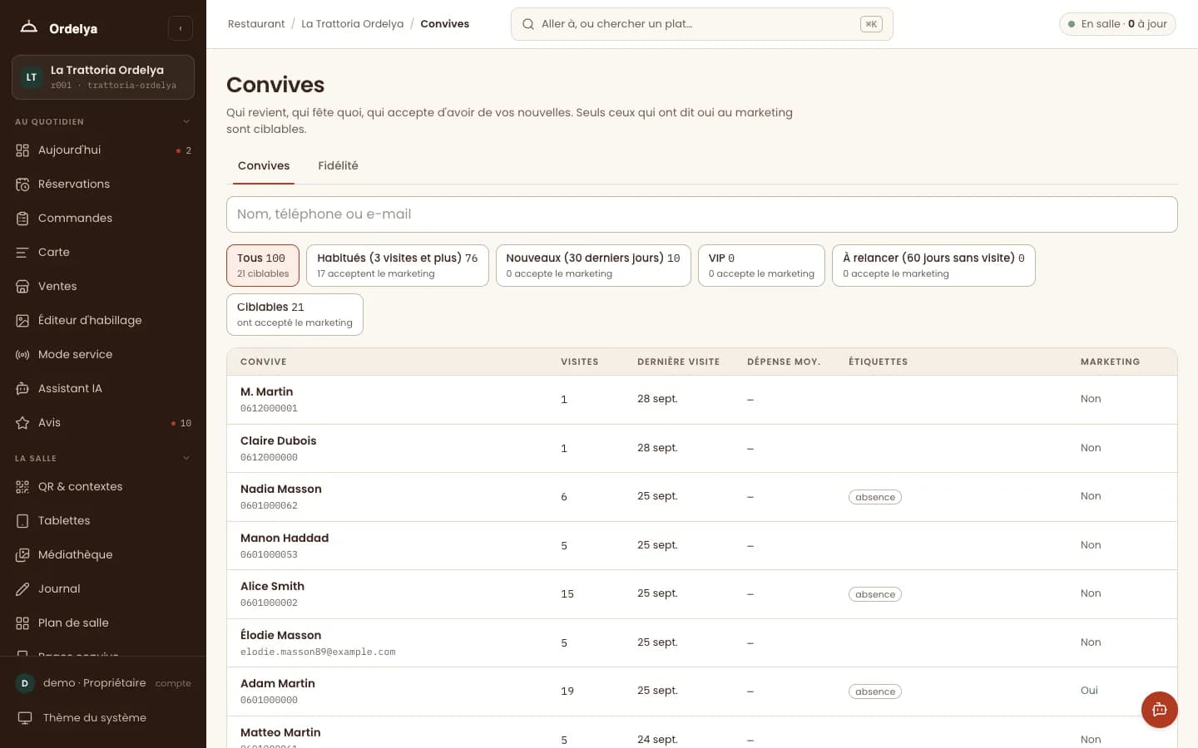The width and height of the screenshot is (1198, 748).
Task: Open the guest row for Nadia Masson
Action: coord(701,497)
